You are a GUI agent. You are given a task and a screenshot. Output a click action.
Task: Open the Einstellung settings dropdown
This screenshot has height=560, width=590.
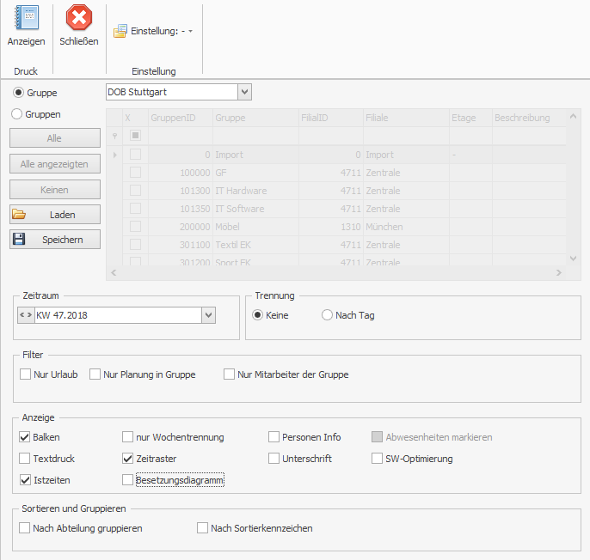190,31
